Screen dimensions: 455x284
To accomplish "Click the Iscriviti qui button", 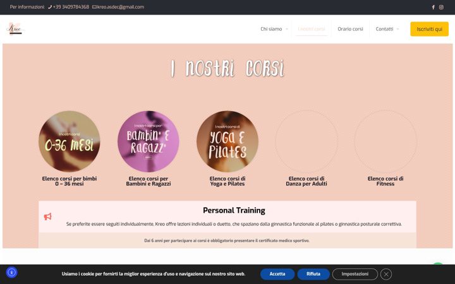I will point(429,29).
